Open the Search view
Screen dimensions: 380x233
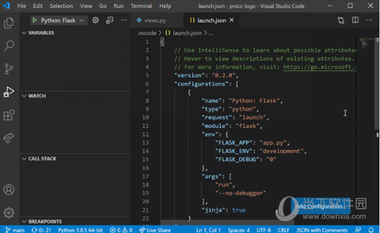tap(9, 46)
